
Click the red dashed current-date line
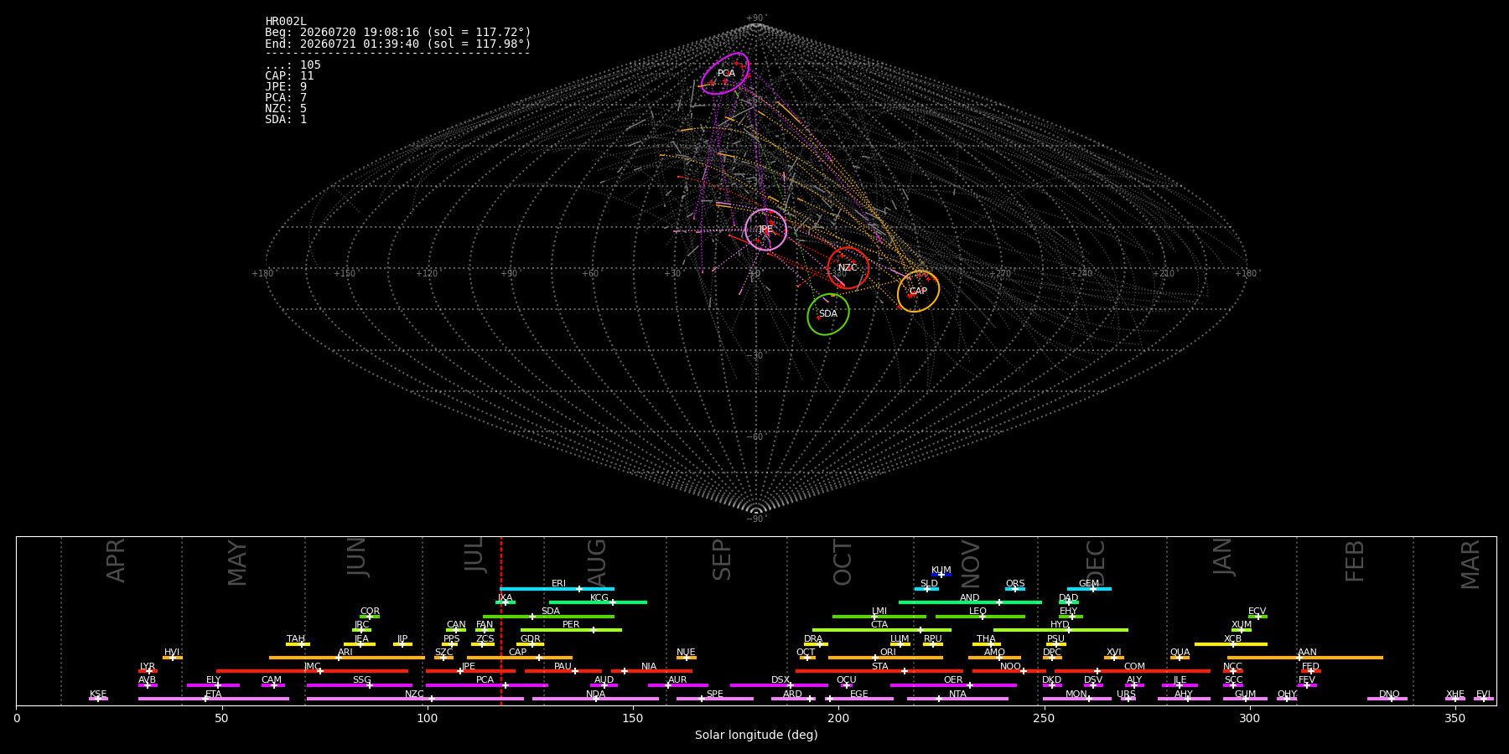tap(501, 621)
